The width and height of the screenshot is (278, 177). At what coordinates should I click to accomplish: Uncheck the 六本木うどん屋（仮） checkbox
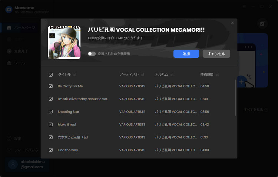[51, 137]
